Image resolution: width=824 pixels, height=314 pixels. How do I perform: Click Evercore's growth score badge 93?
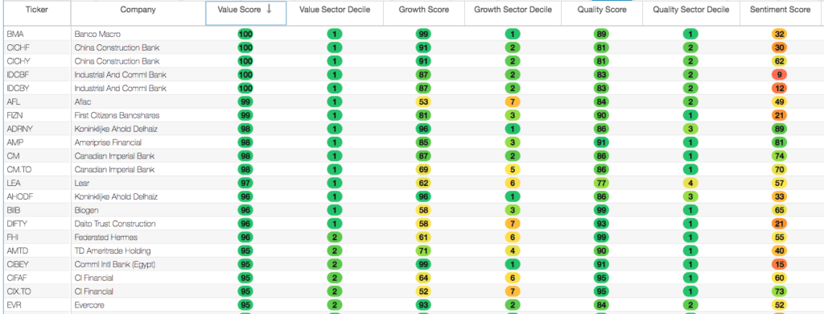[x=423, y=305]
